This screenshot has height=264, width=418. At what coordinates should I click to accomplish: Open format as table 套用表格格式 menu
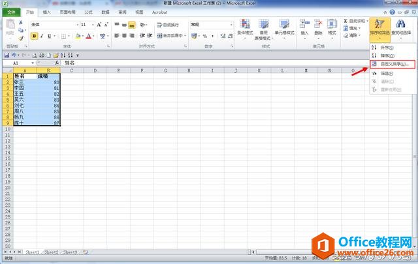coord(264,29)
